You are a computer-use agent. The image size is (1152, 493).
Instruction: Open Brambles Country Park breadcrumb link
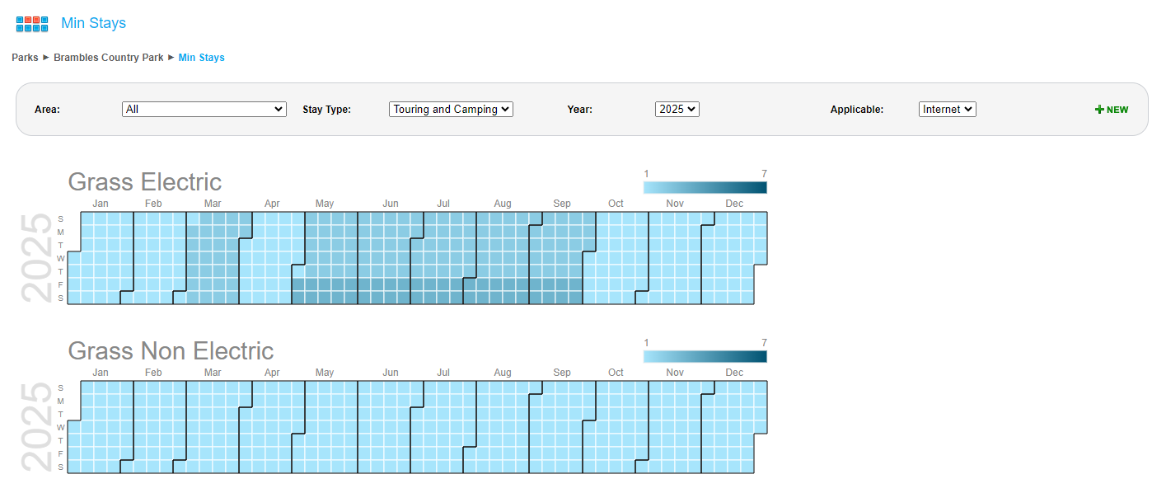(x=108, y=58)
